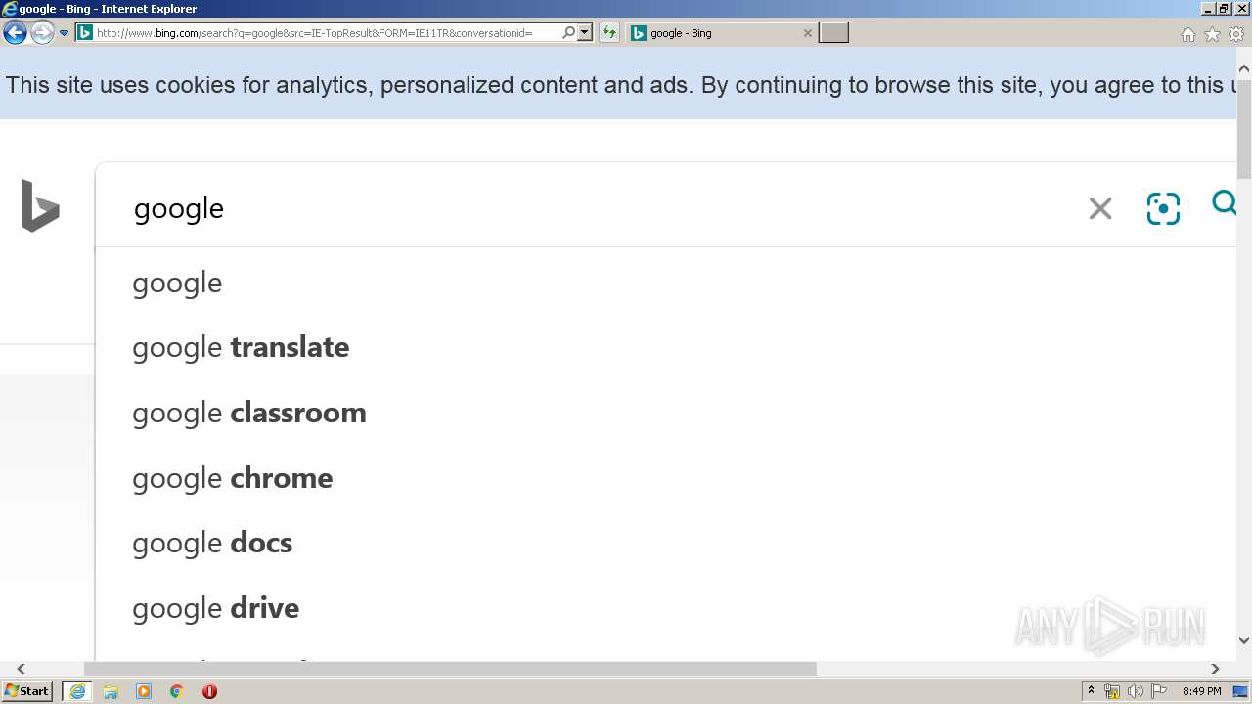1252x704 pixels.
Task: Click the horizontal scrollbar thumb
Action: click(450, 669)
